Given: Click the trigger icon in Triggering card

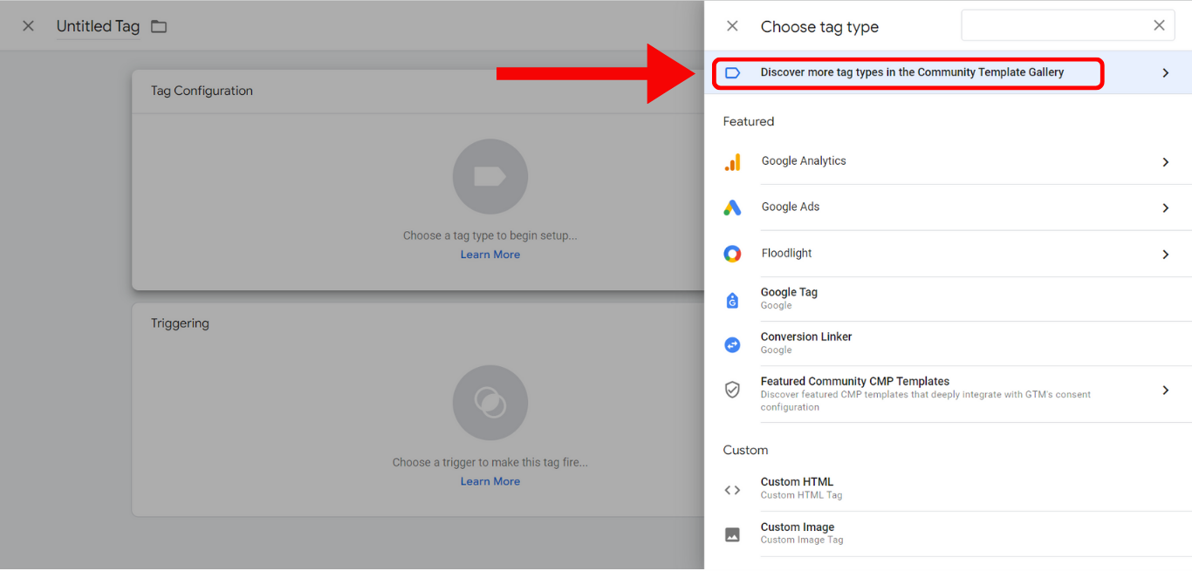Looking at the screenshot, I should click(x=490, y=403).
